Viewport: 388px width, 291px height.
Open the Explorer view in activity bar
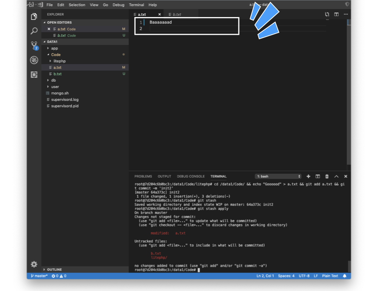click(x=34, y=17)
